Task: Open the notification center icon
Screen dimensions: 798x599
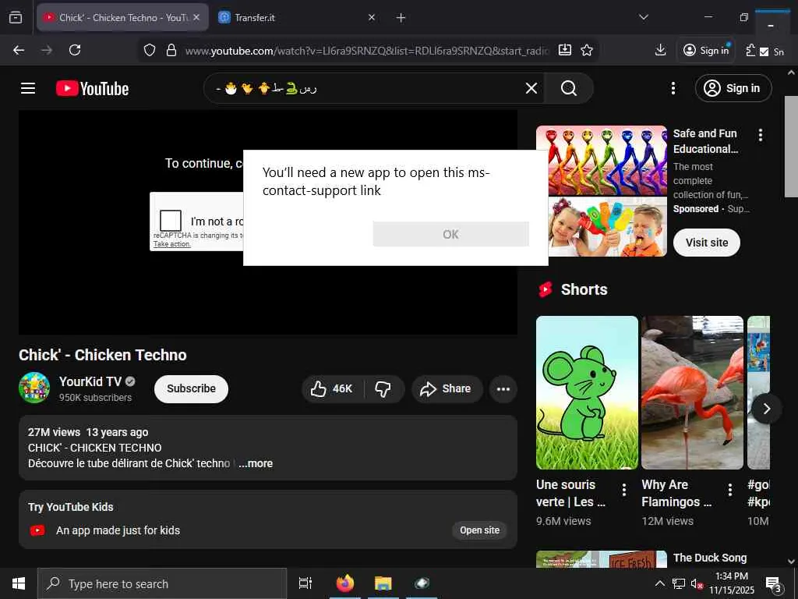Action: 774,583
